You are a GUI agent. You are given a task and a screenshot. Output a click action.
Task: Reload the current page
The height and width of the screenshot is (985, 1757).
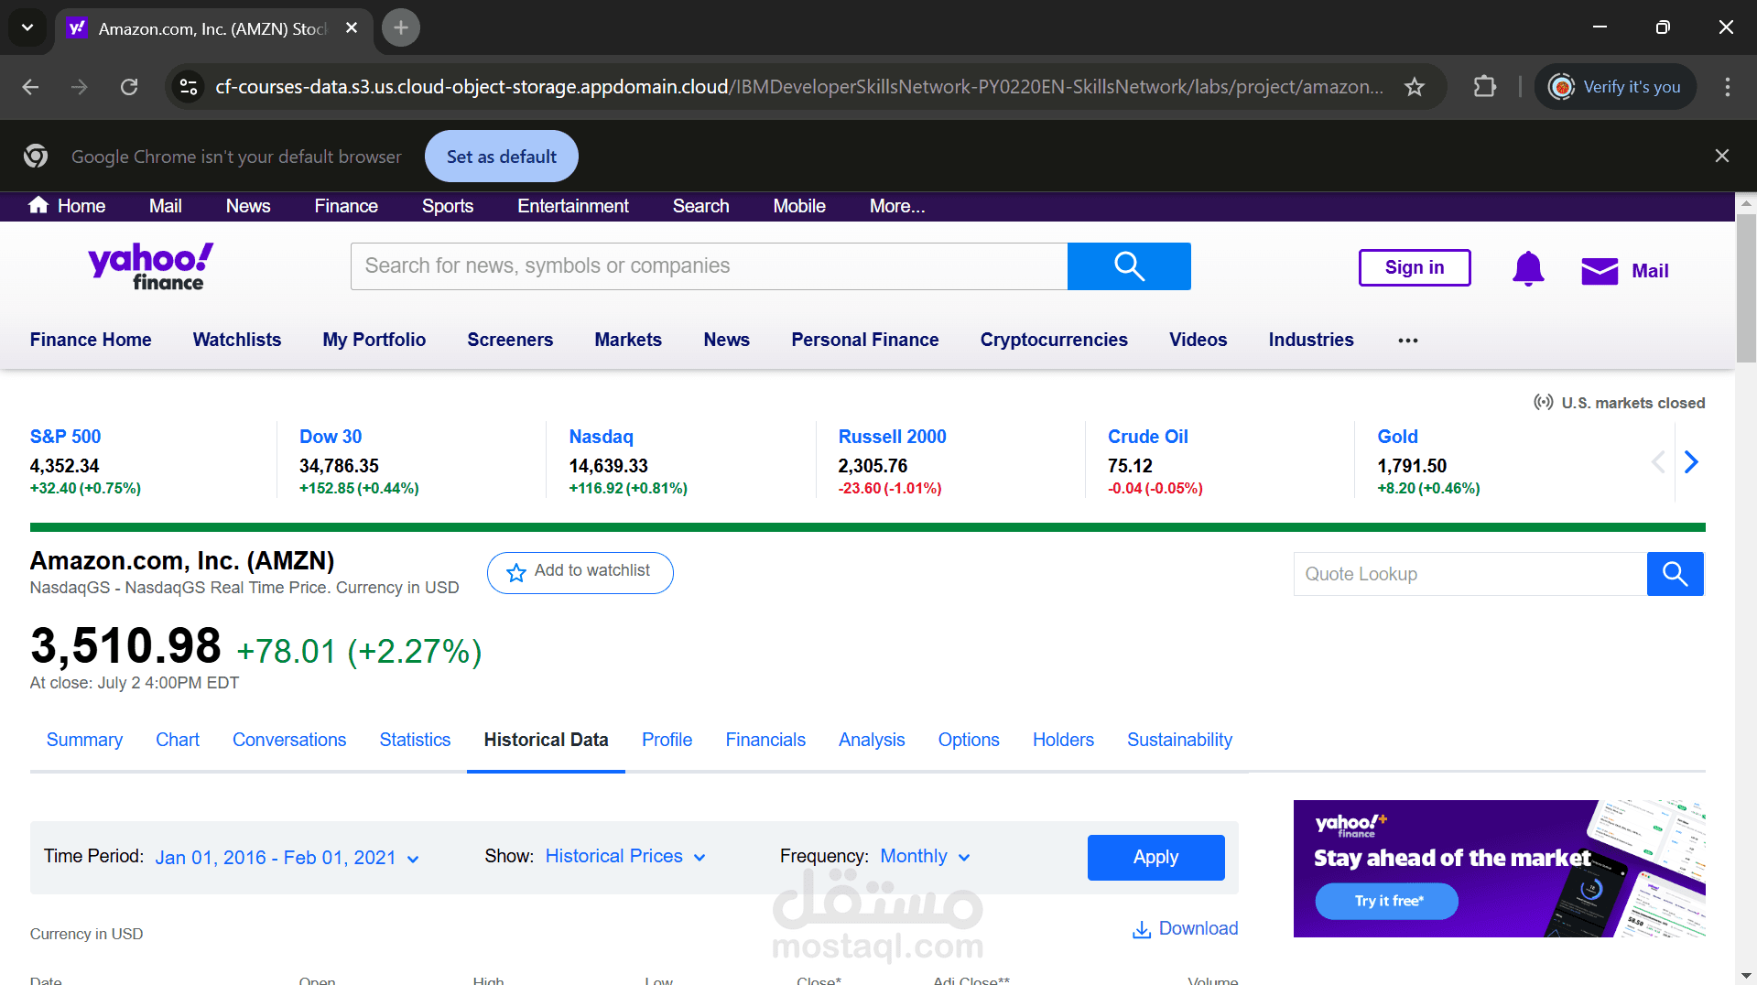(129, 87)
